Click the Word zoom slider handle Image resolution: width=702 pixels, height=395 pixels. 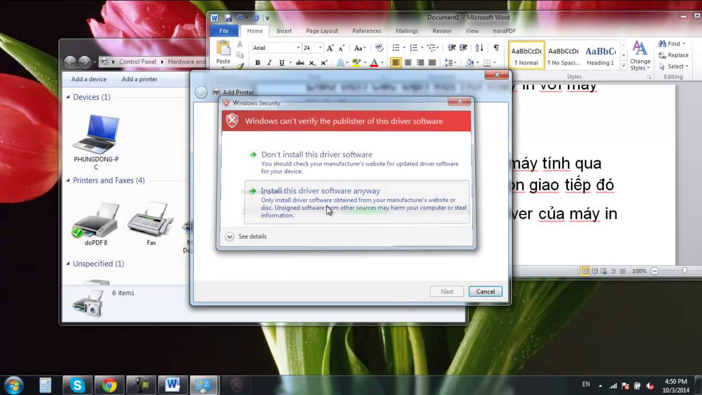click(685, 271)
